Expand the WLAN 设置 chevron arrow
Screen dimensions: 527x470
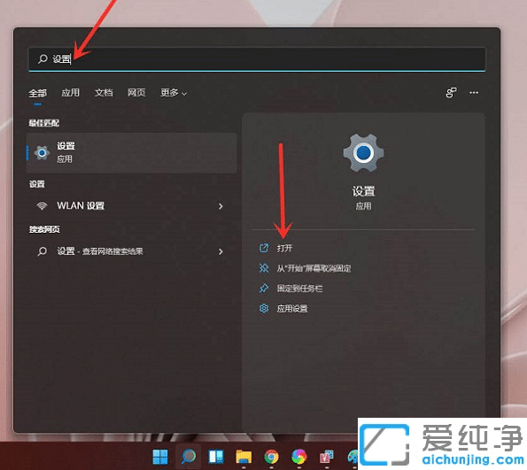(x=221, y=206)
